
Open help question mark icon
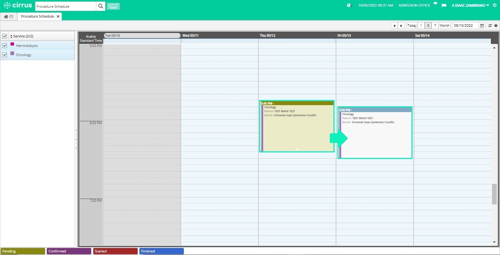[x=496, y=26]
